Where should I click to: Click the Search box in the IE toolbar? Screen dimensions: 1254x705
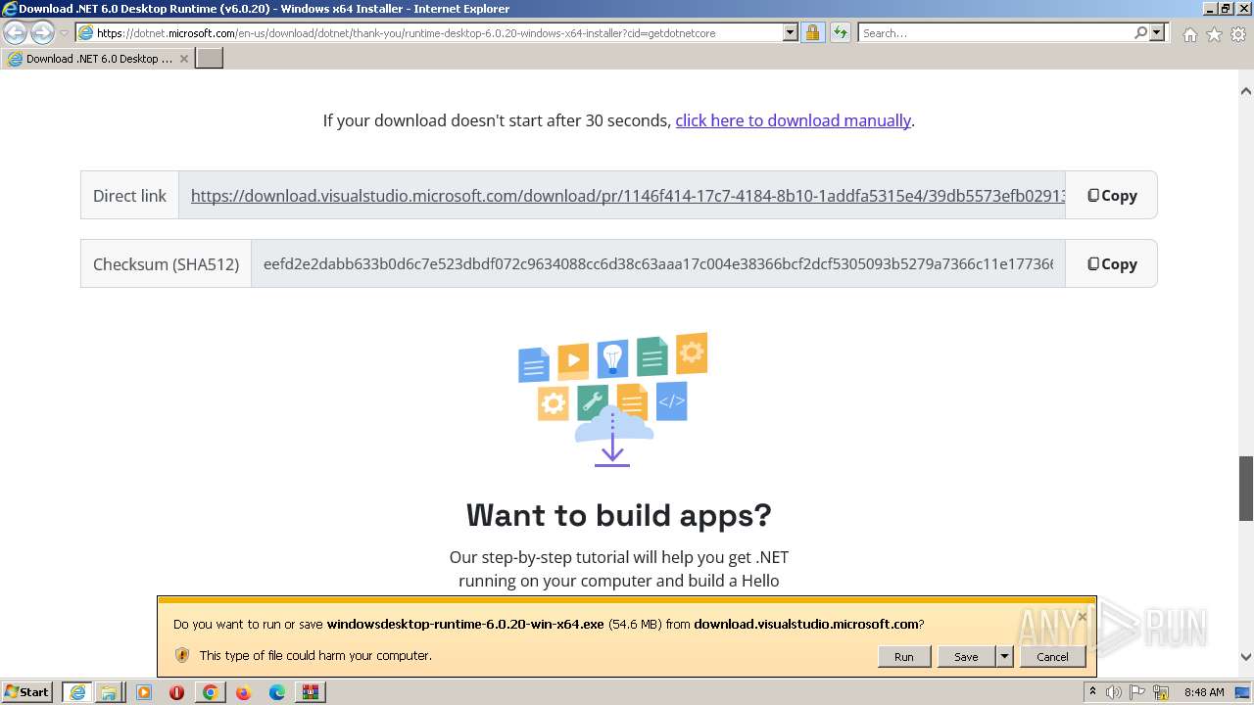[995, 33]
